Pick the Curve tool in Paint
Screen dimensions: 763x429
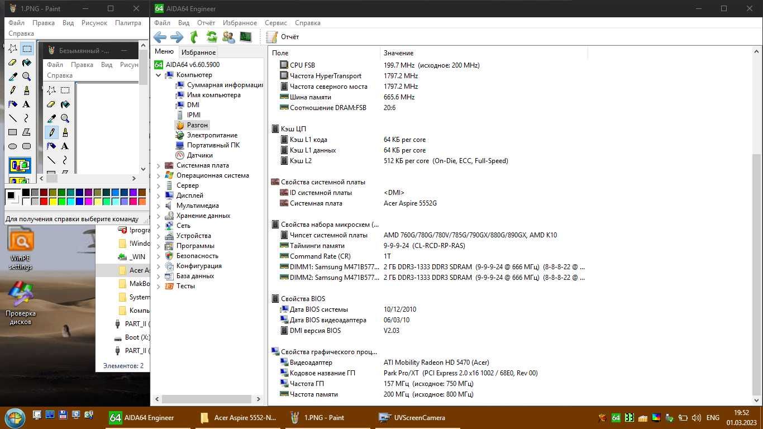[26, 118]
